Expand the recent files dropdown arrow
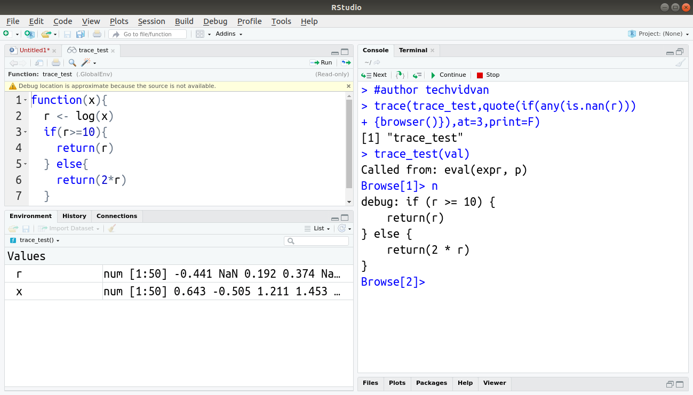 [x=55, y=34]
